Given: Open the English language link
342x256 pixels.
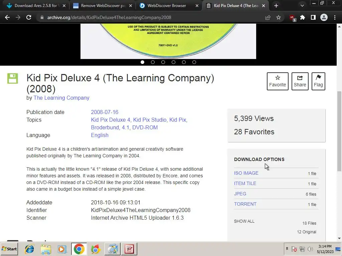Looking at the screenshot, I should (x=100, y=135).
